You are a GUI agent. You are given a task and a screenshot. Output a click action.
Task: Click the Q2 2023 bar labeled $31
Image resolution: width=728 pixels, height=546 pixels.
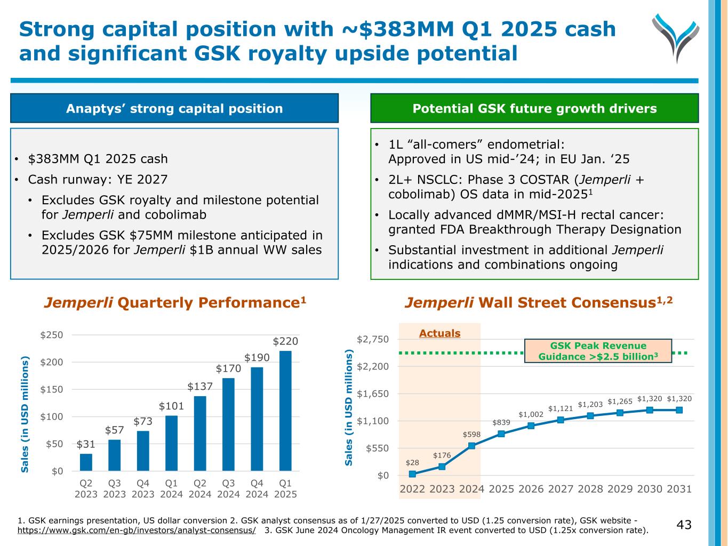(x=86, y=462)
